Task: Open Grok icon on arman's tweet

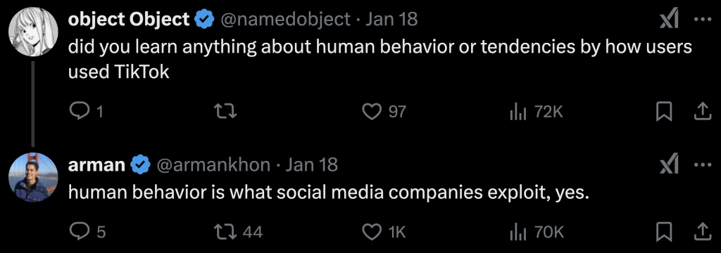Action: click(x=669, y=165)
